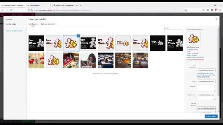Open Elementor widgets grid icon behind dialog
This screenshot has height=125, width=223.
[x=32, y=15]
